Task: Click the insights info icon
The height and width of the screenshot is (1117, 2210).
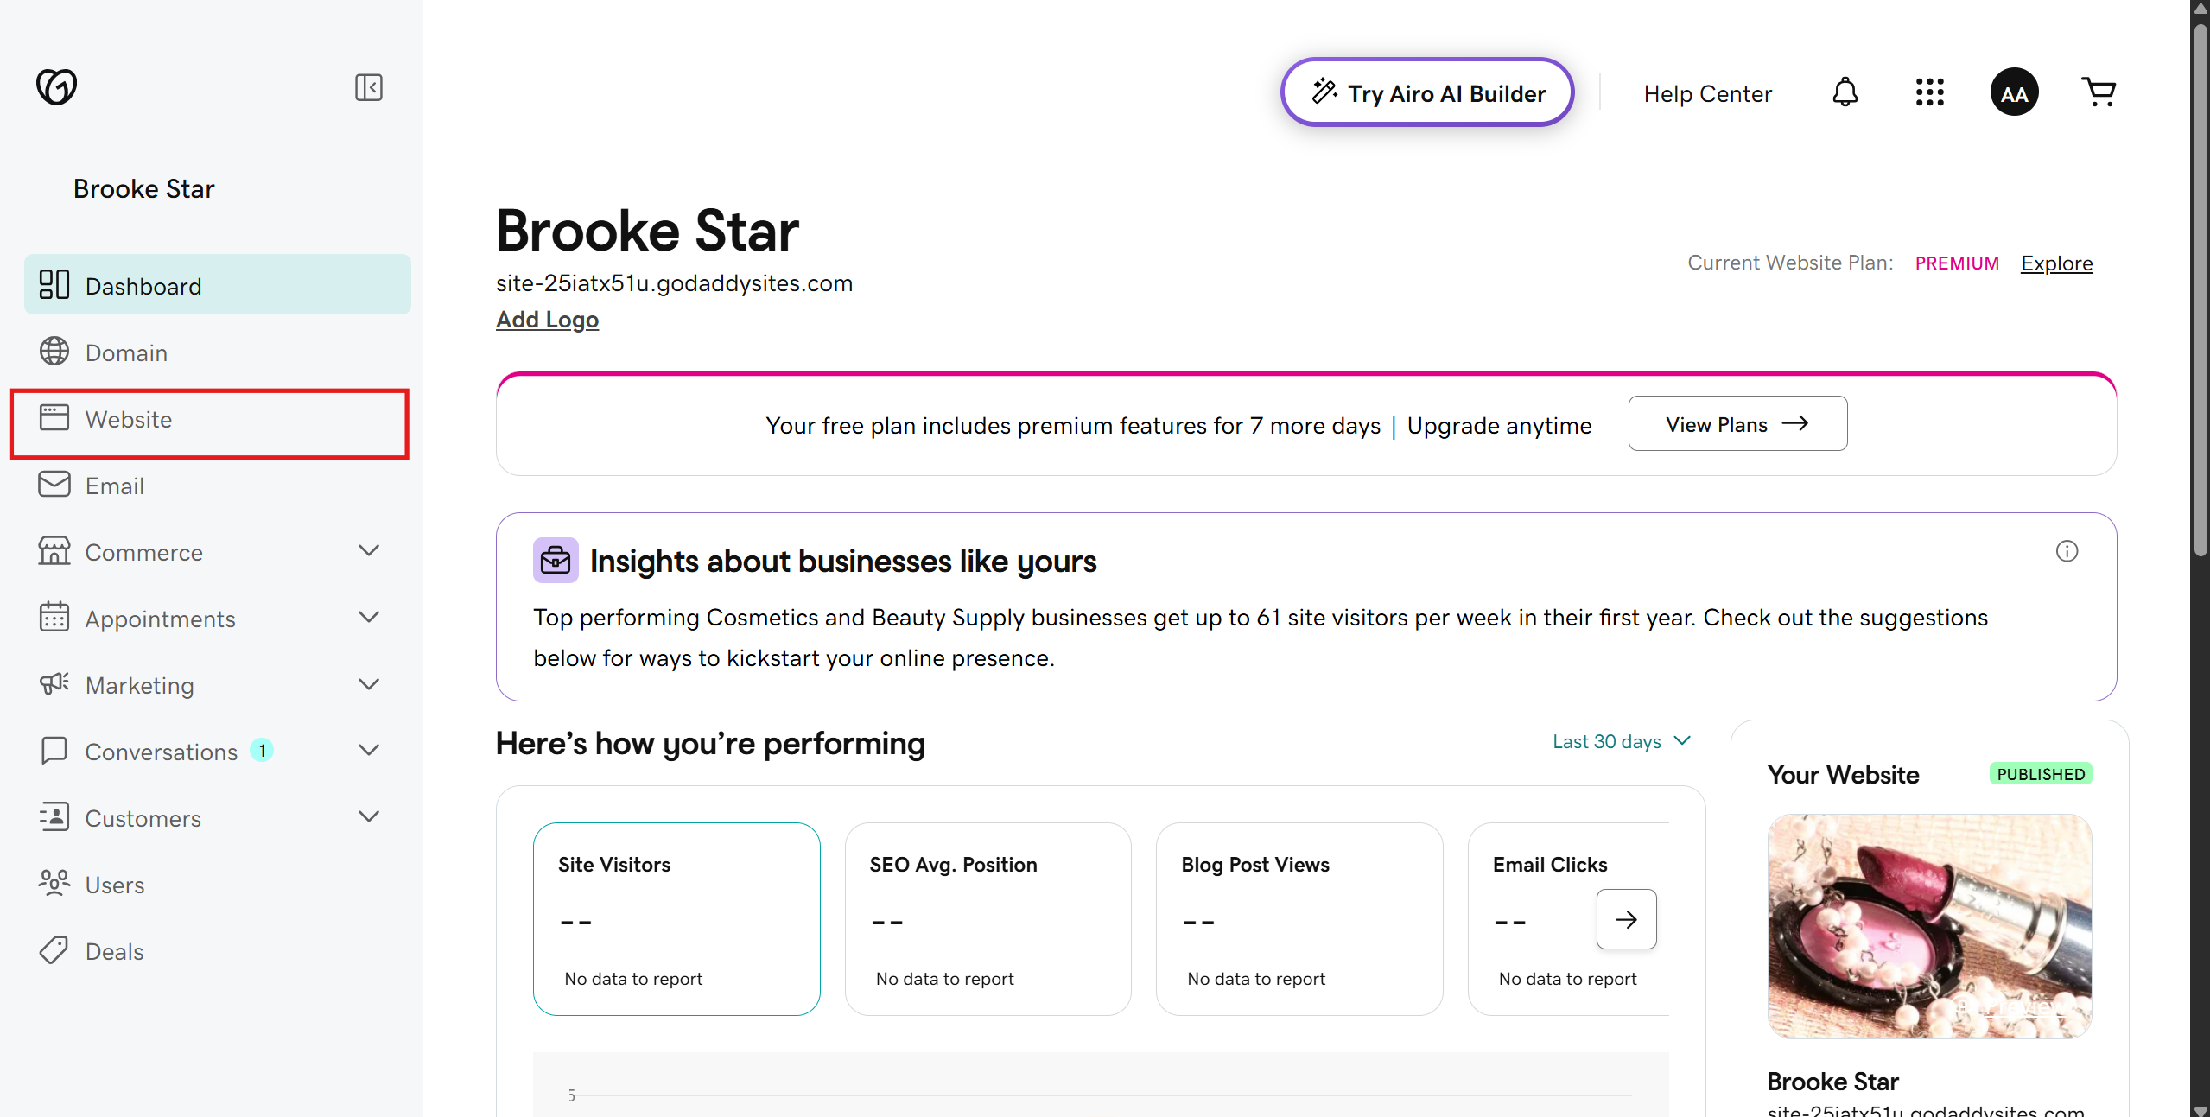Action: point(2067,551)
